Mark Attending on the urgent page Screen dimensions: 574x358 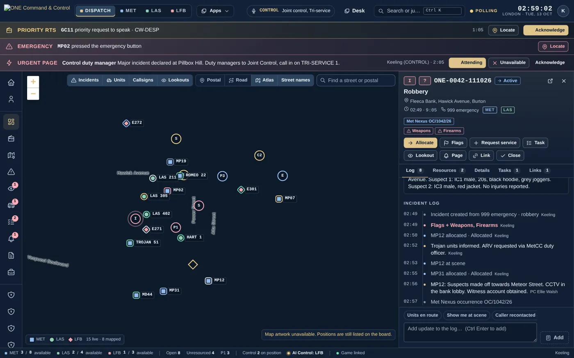[x=467, y=63]
